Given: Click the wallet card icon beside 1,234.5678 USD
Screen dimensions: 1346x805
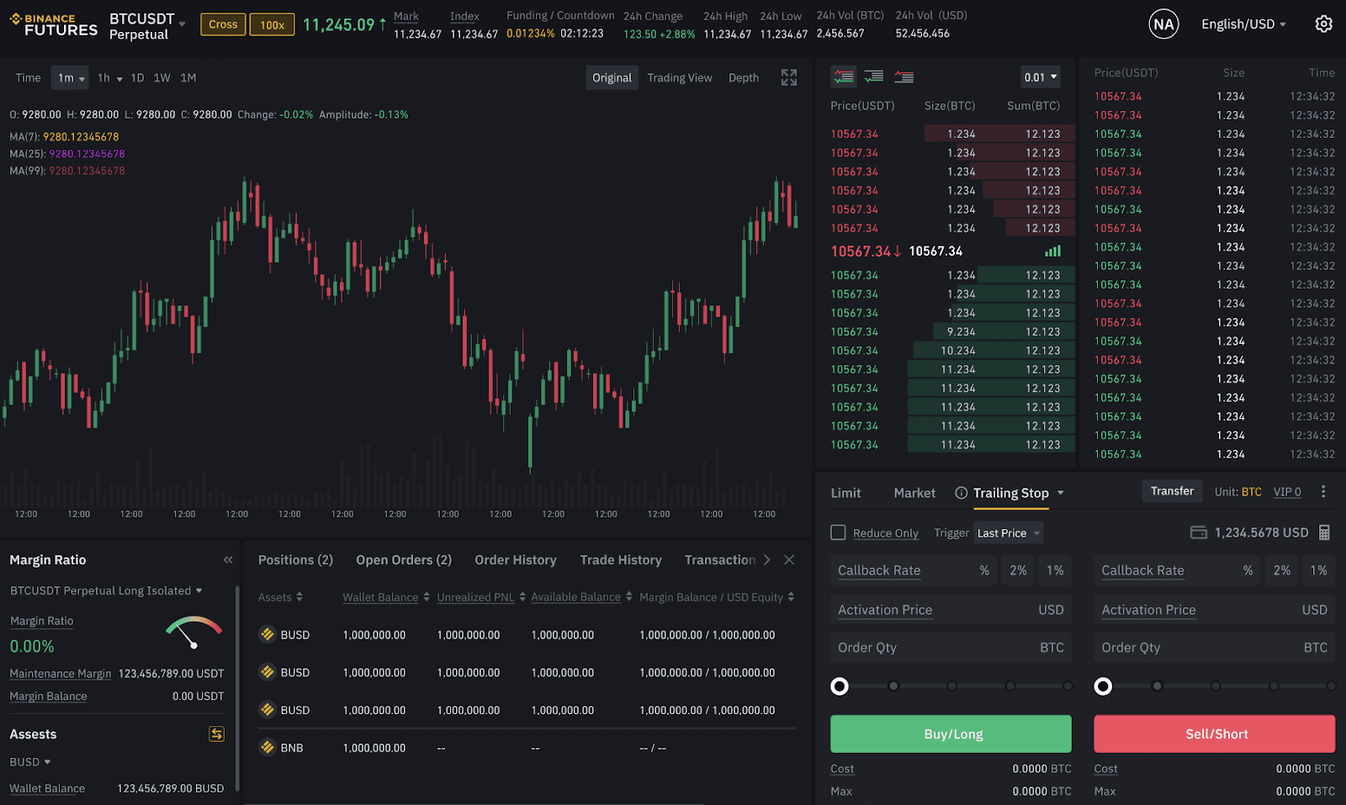Looking at the screenshot, I should pyautogui.click(x=1199, y=532).
